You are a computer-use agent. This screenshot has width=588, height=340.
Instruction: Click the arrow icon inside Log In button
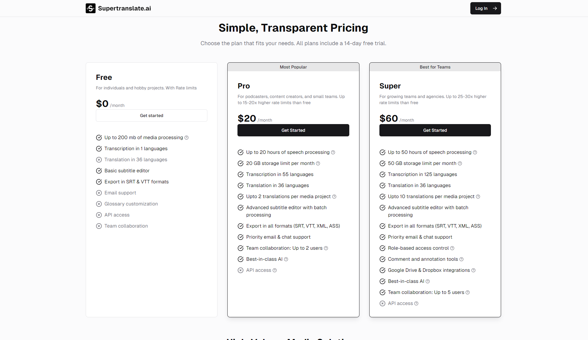pyautogui.click(x=495, y=8)
